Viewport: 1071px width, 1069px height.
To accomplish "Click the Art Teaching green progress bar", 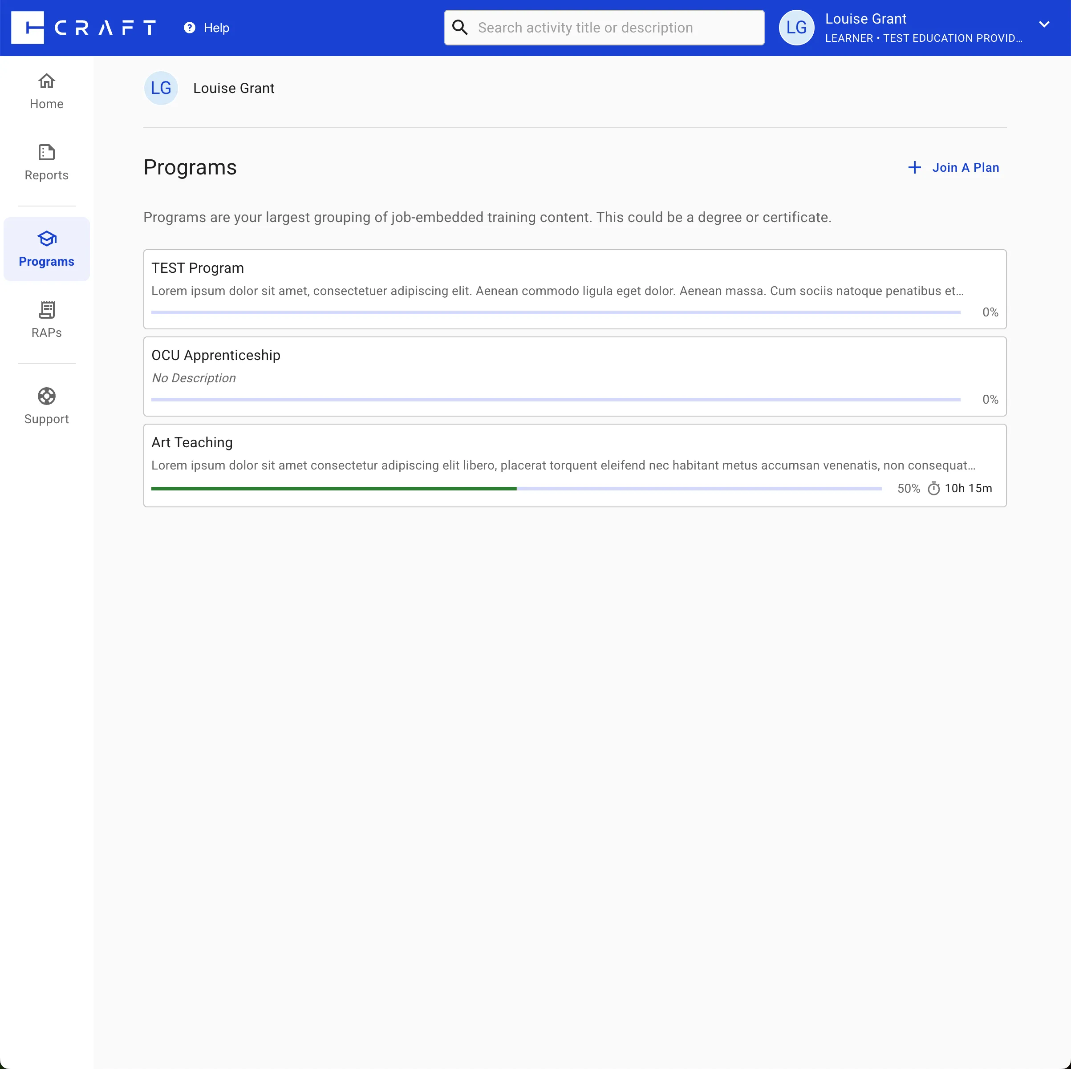I will [x=333, y=488].
